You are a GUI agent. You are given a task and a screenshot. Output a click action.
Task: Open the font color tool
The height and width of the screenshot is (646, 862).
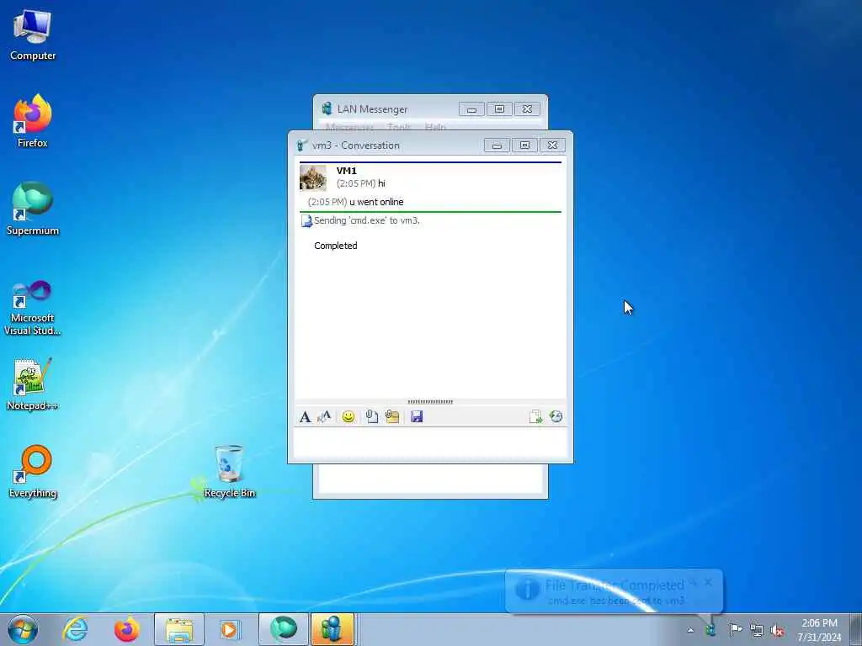pyautogui.click(x=324, y=416)
